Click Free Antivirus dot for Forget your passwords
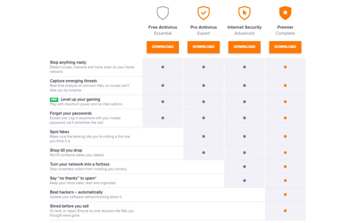Viewport: 360px width, 223px height. point(162,118)
